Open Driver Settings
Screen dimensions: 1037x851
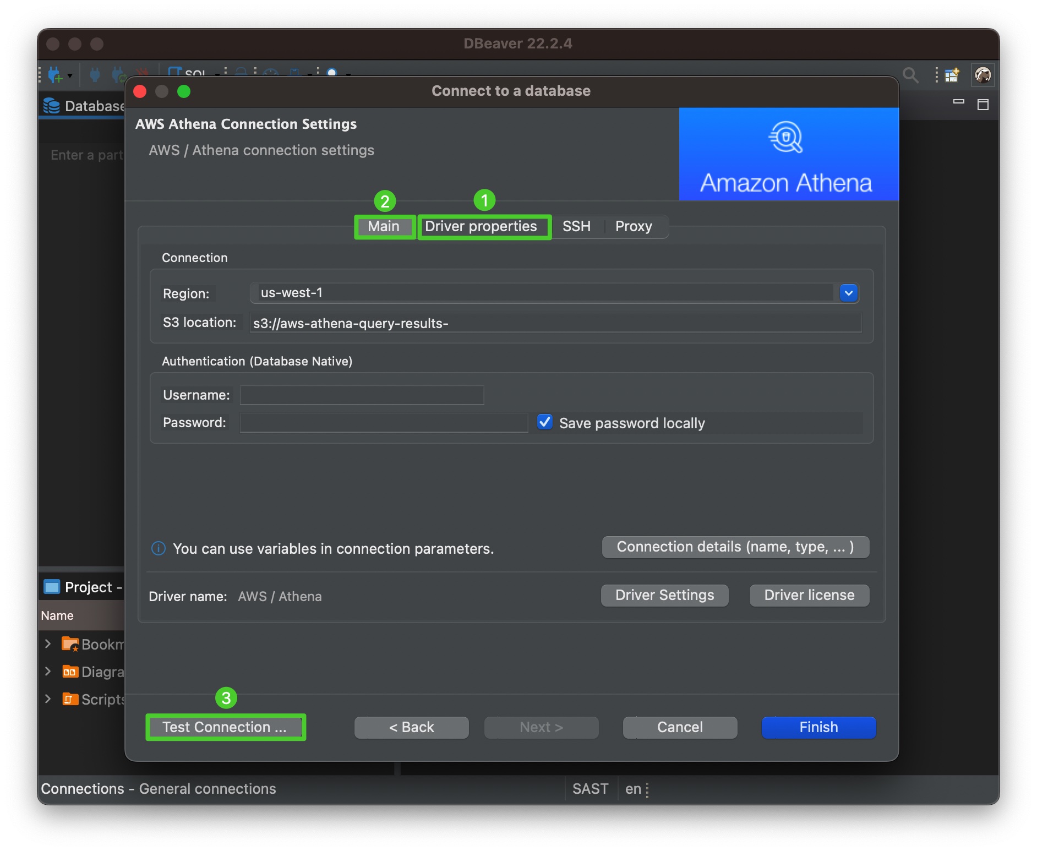pyautogui.click(x=665, y=595)
